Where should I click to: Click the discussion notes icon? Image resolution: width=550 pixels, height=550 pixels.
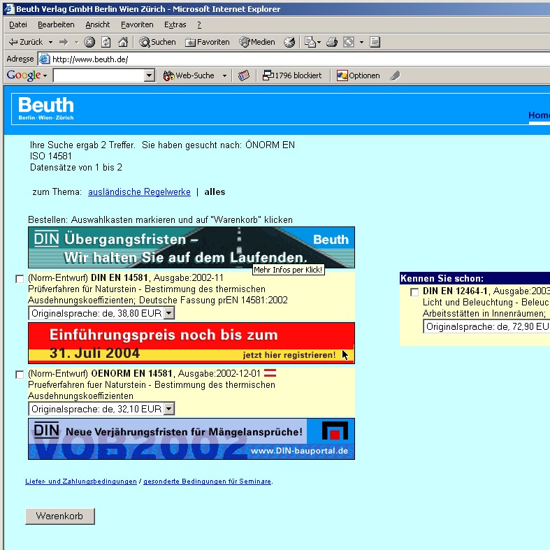375,42
